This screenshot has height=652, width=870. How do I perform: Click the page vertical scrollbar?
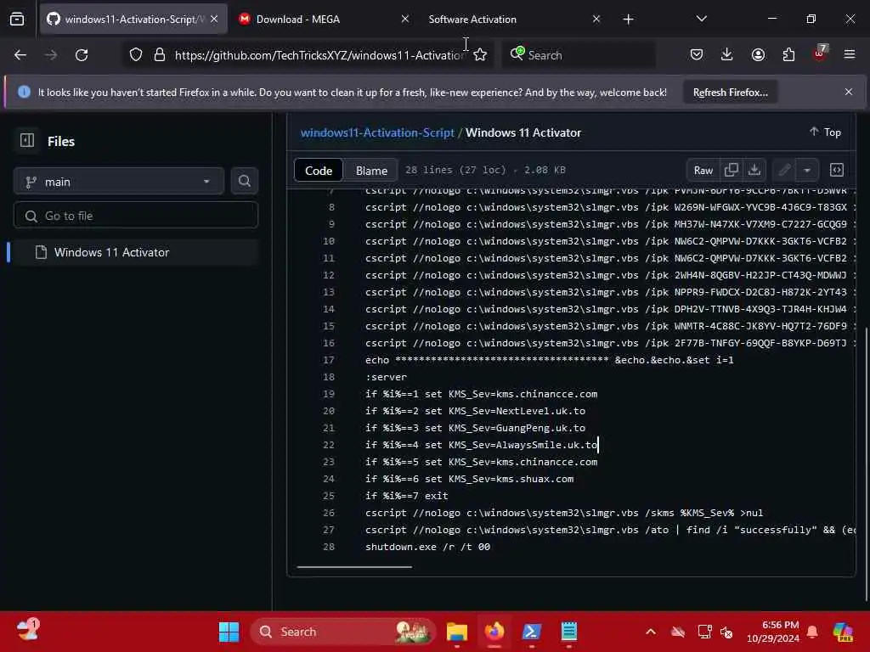[x=866, y=464]
